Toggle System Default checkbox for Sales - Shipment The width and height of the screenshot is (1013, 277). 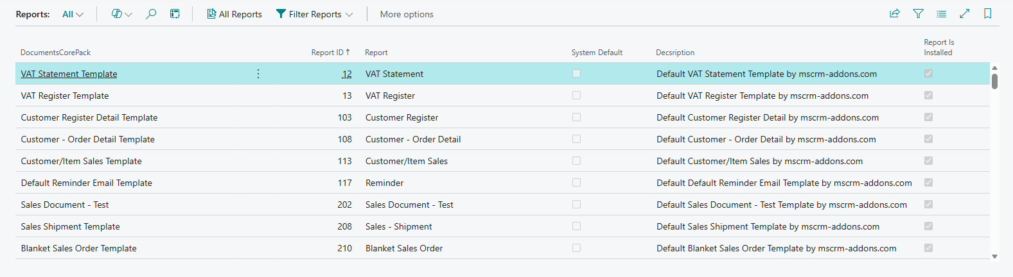coord(576,226)
